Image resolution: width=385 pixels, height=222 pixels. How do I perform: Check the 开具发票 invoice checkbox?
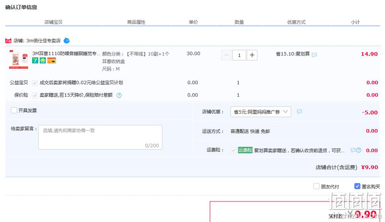coord(14,110)
